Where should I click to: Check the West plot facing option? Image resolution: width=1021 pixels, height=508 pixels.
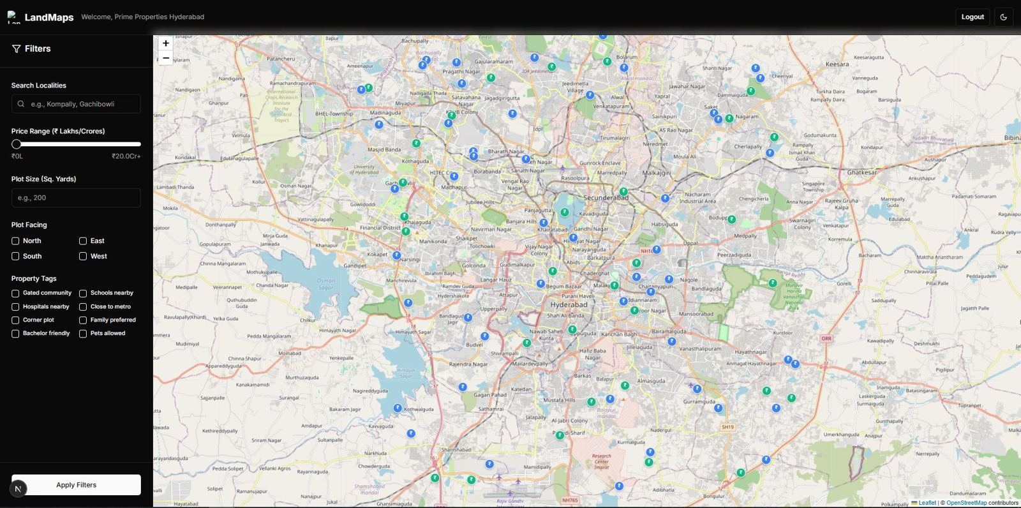(x=83, y=257)
